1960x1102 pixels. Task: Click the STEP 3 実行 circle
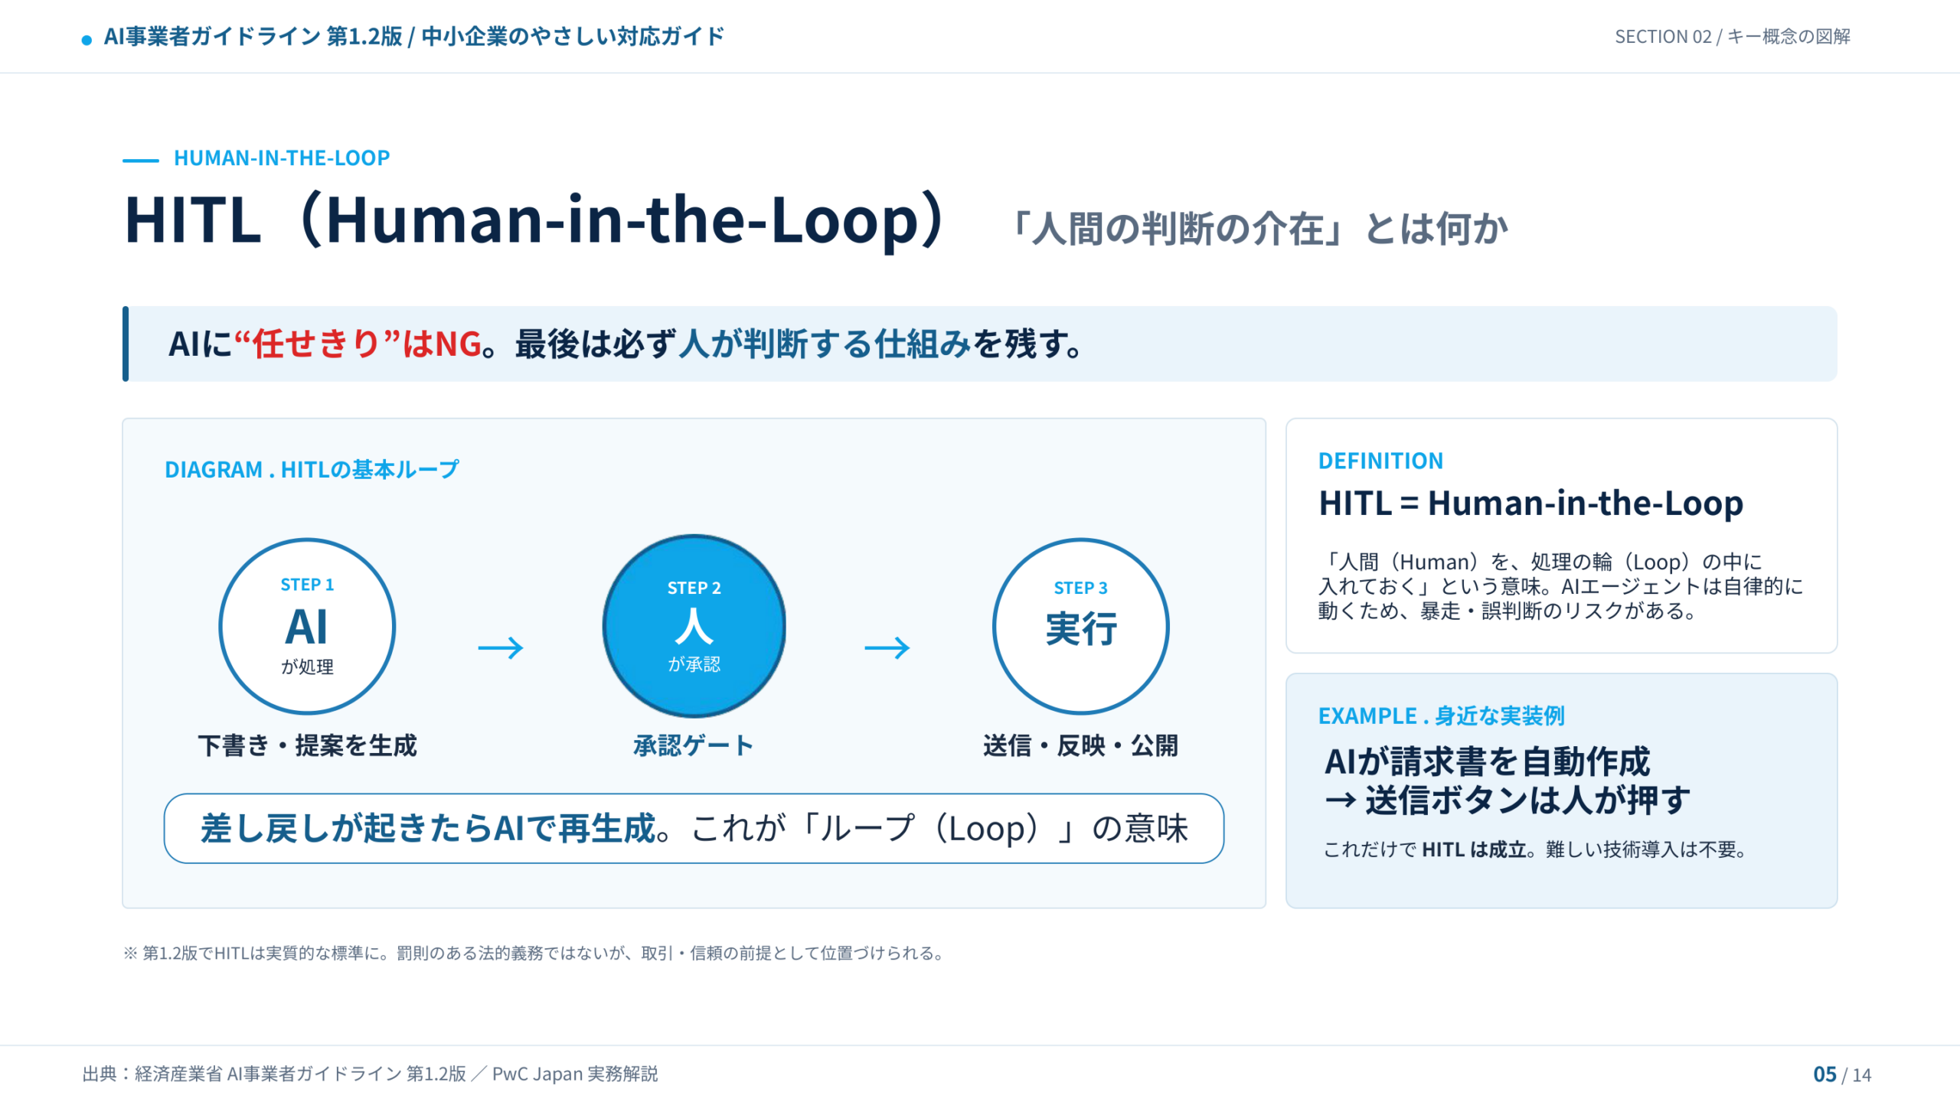click(x=1080, y=626)
